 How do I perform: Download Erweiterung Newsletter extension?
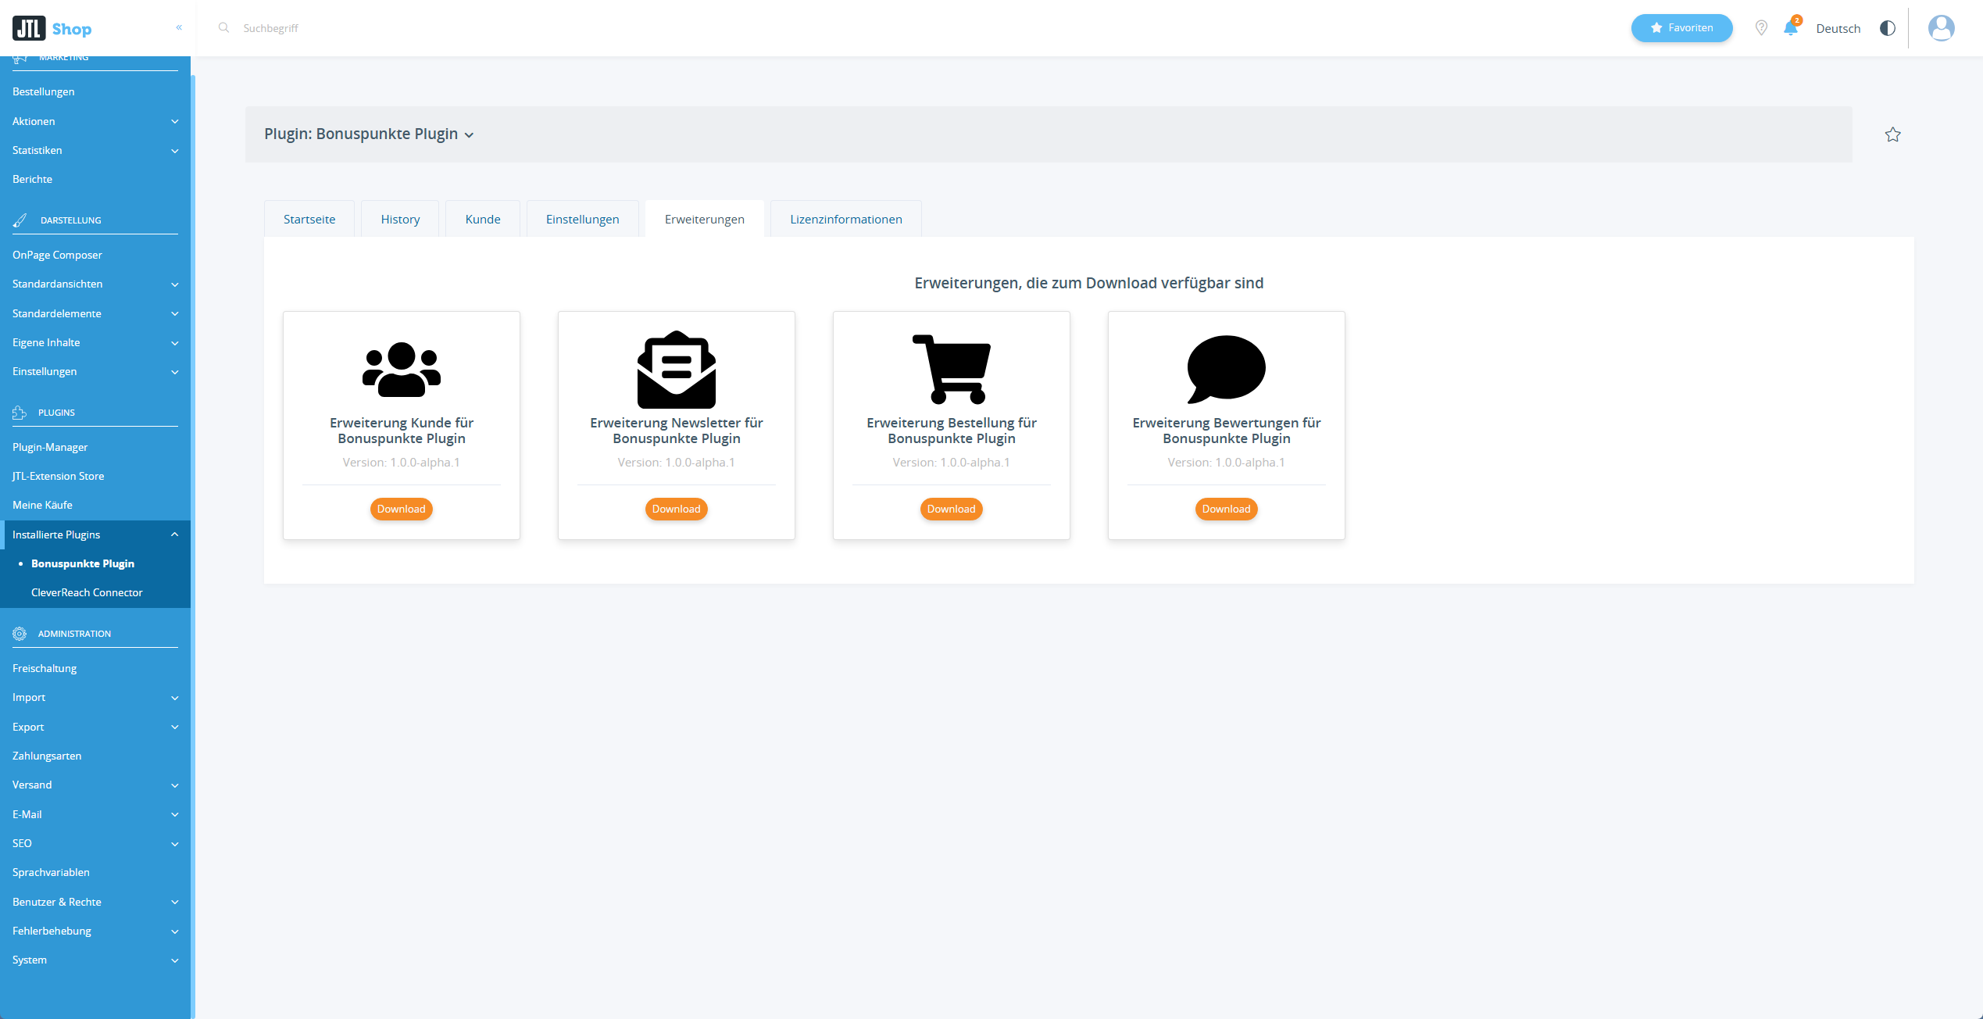(677, 509)
